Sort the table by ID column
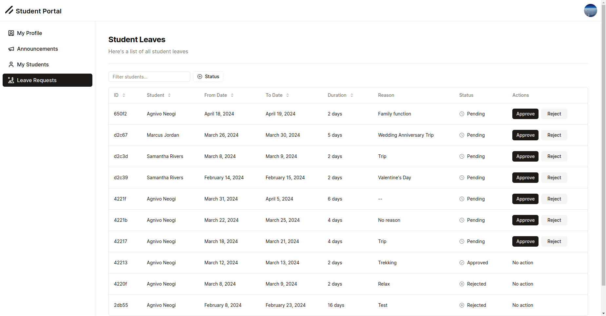 coord(120,95)
